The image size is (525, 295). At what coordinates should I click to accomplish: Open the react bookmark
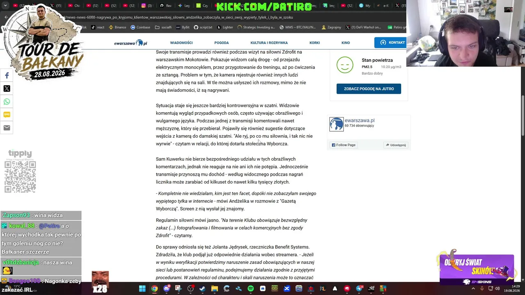point(97,27)
